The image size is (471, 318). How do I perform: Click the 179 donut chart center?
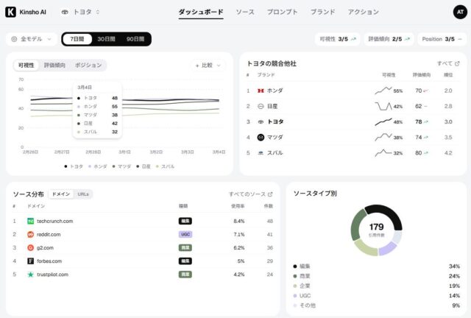click(x=376, y=230)
